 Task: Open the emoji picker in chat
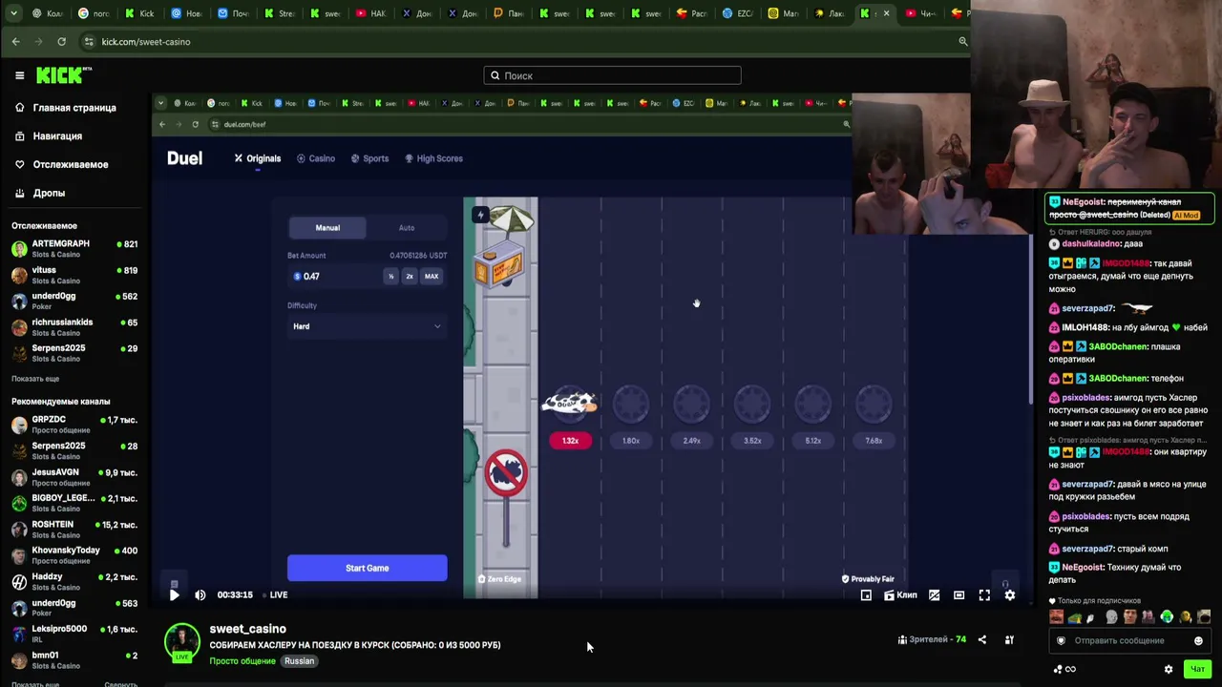pyautogui.click(x=1198, y=640)
